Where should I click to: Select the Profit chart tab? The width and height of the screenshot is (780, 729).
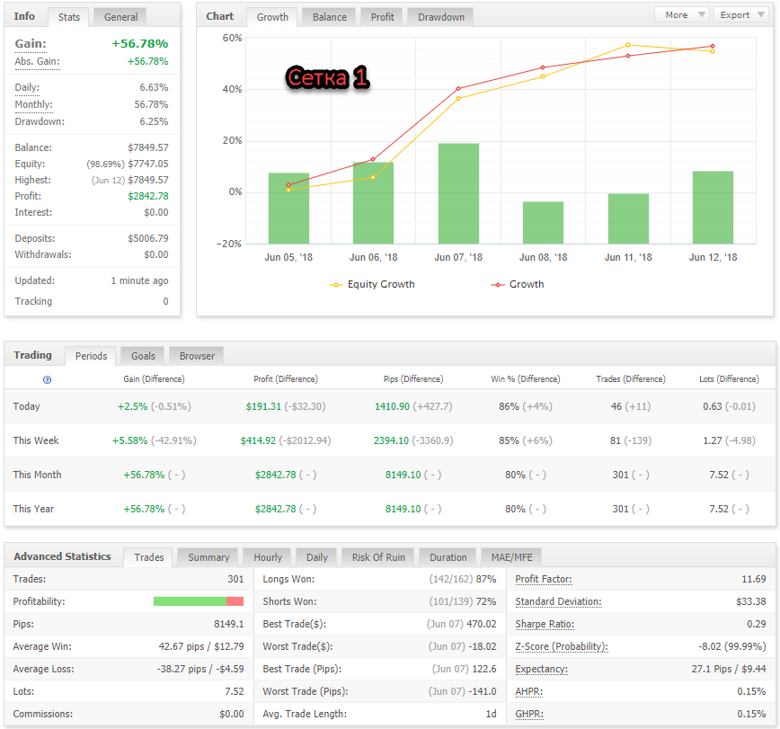(x=382, y=17)
